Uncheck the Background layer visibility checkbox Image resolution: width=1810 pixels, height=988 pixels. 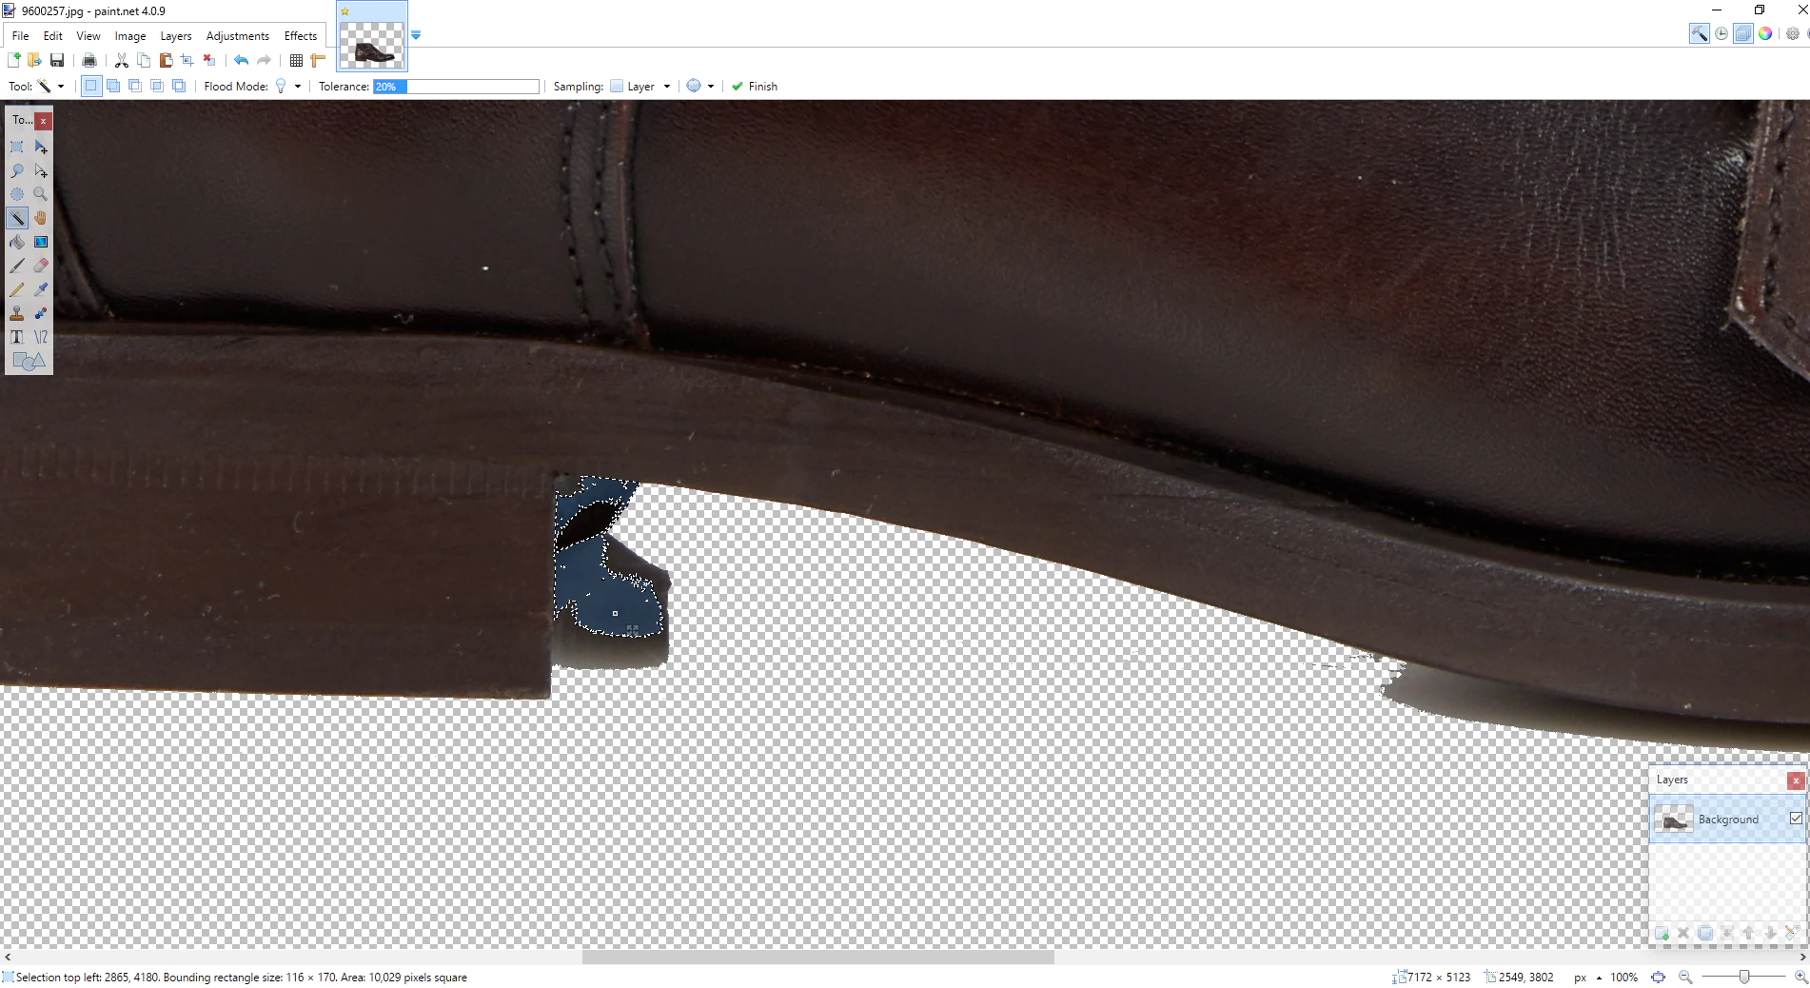[x=1796, y=819]
